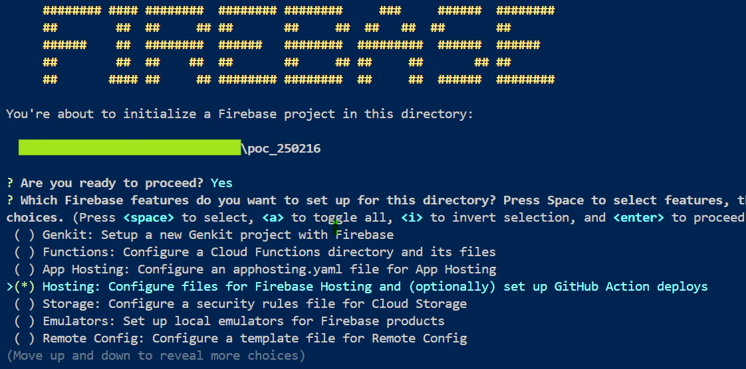Toggle the Remote Config option checkbox

tap(24, 338)
